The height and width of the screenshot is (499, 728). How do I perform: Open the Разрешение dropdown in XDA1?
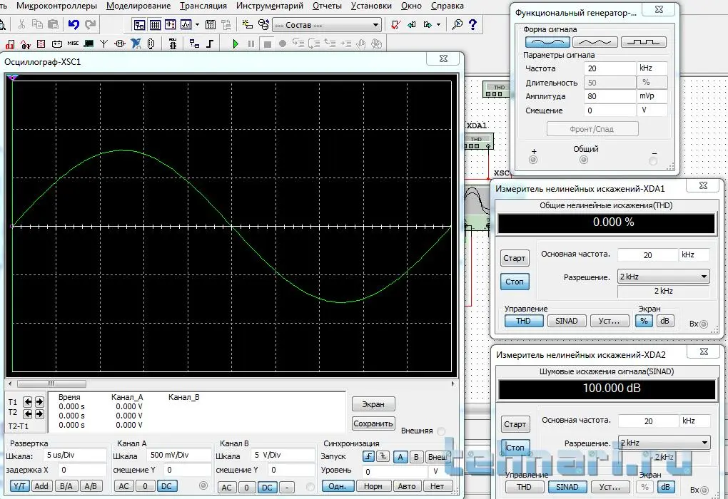click(704, 277)
